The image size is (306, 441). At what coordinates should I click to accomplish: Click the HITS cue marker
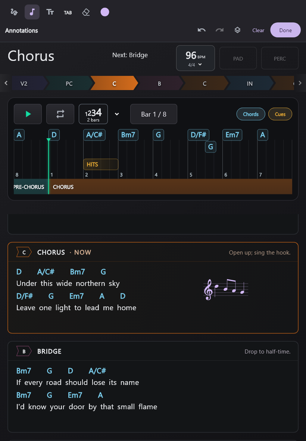(101, 164)
